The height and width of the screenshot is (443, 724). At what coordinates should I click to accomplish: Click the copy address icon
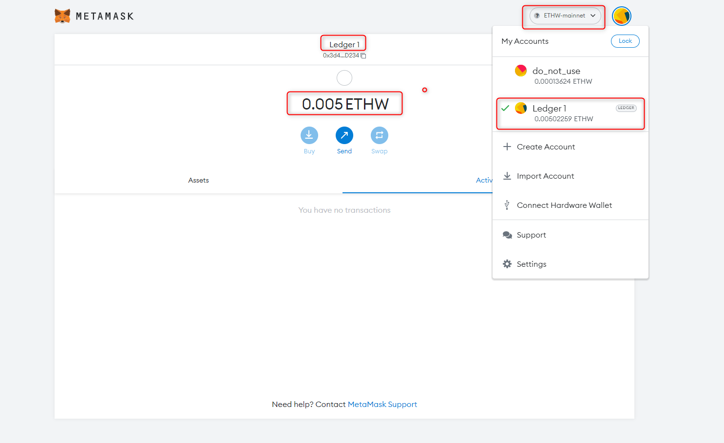click(363, 56)
